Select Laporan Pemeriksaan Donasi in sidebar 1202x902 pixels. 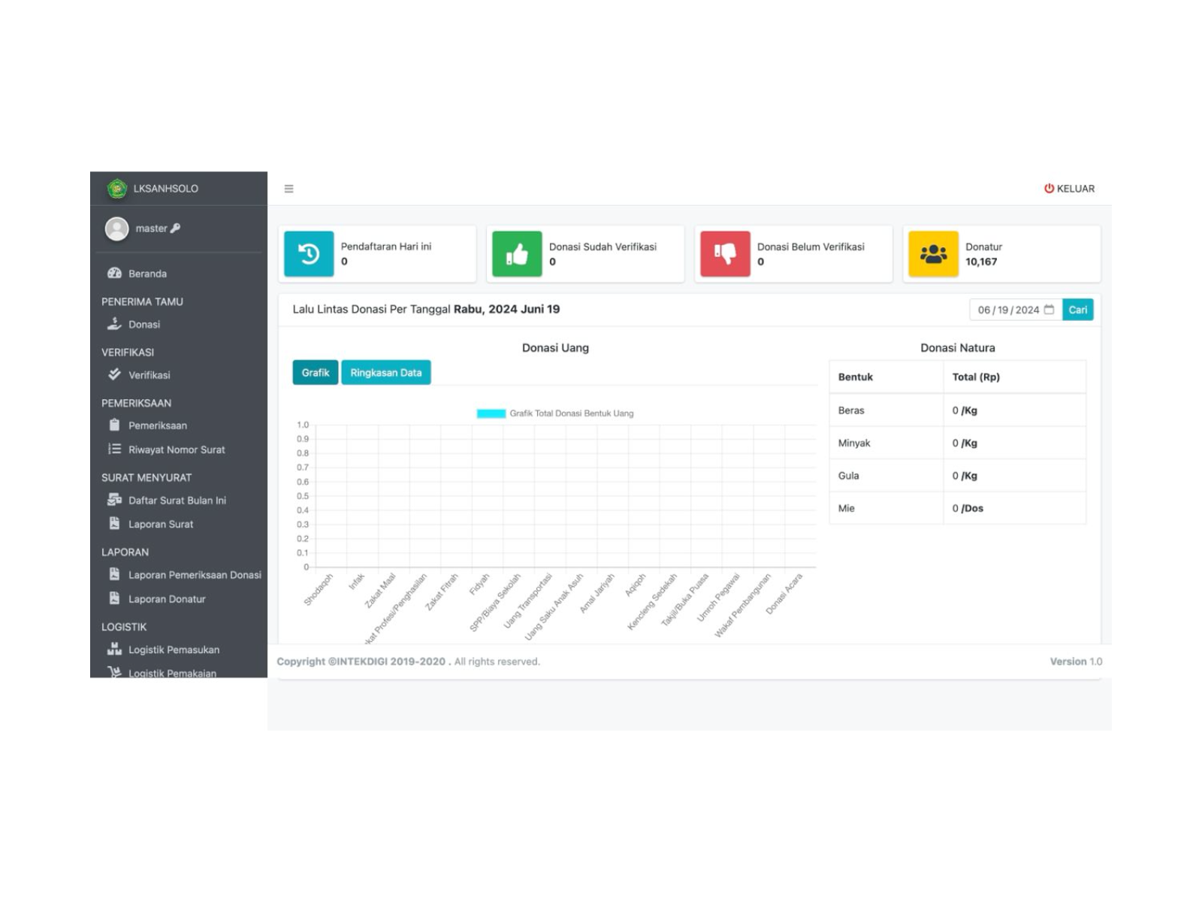point(194,575)
